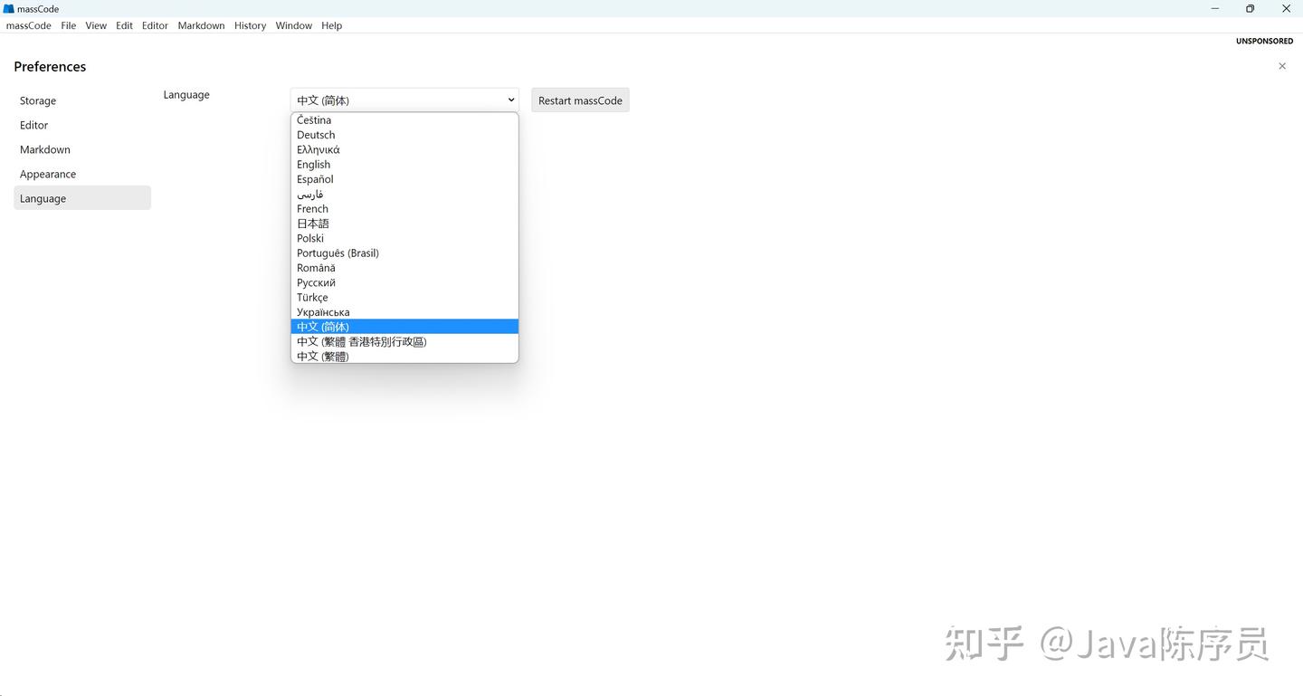Viewport: 1303px width, 696px height.
Task: Go to Editor preferences section
Action: (82, 125)
